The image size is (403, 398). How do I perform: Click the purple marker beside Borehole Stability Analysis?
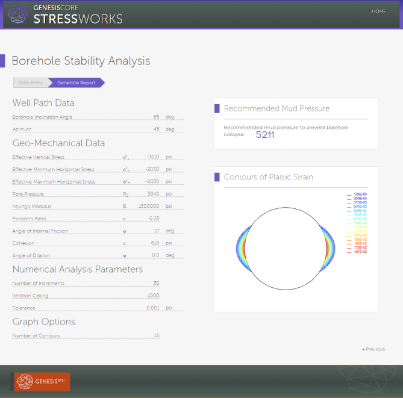(x=2, y=61)
